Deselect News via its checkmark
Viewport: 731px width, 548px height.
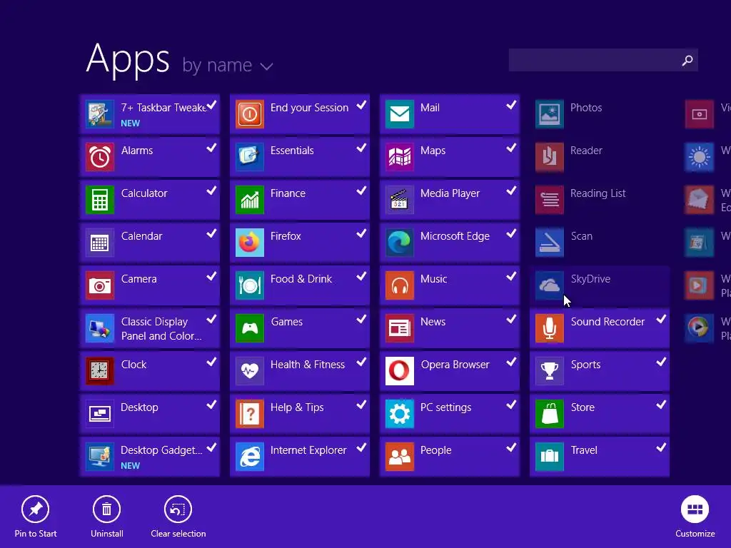pyautogui.click(x=511, y=319)
